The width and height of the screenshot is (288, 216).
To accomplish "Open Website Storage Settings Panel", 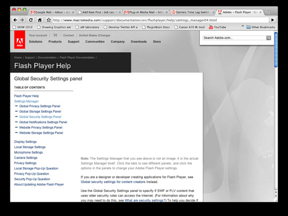I will coord(41,132).
